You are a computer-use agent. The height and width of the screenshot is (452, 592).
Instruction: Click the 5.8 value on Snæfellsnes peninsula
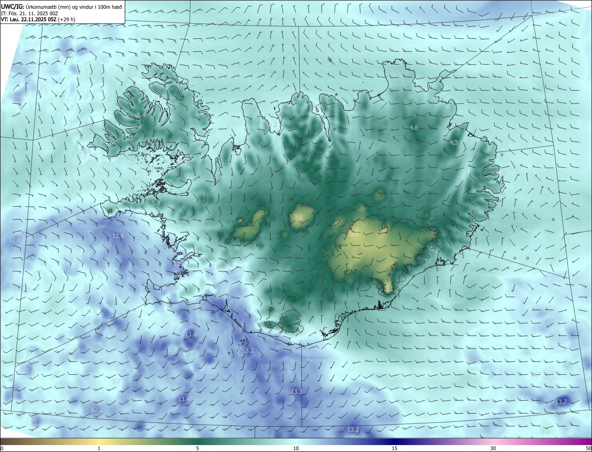pyautogui.click(x=156, y=202)
